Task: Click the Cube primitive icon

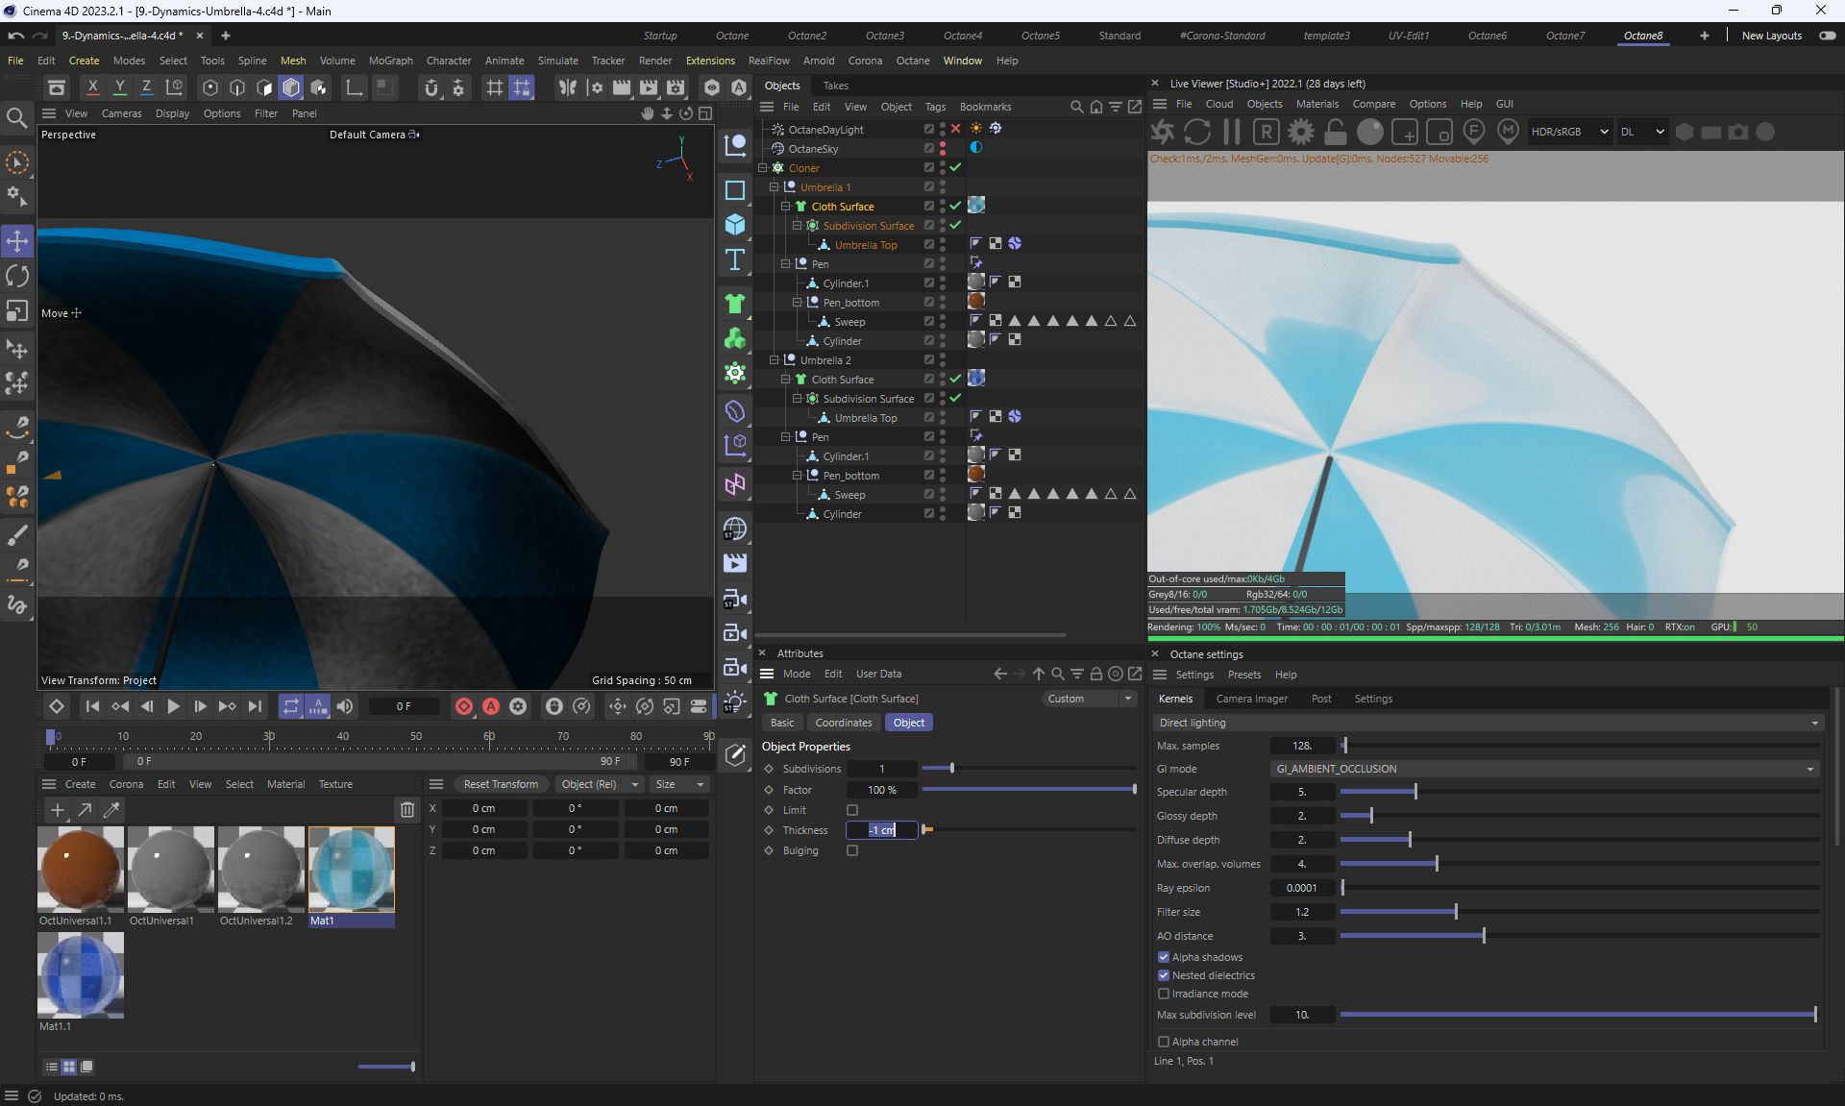Action: (x=735, y=225)
